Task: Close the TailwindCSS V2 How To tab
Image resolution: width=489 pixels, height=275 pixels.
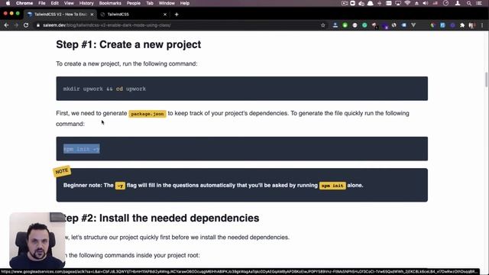Action: [x=92, y=15]
